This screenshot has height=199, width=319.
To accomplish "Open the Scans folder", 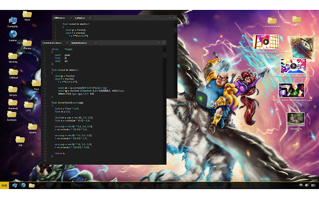I will click(x=32, y=127).
